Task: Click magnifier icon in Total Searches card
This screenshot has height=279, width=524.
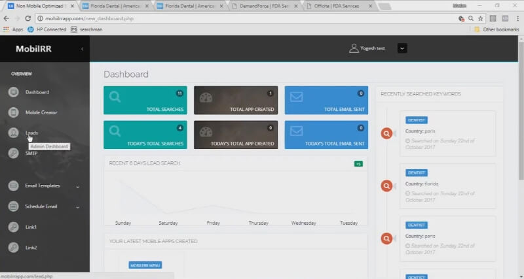Action: tap(115, 97)
